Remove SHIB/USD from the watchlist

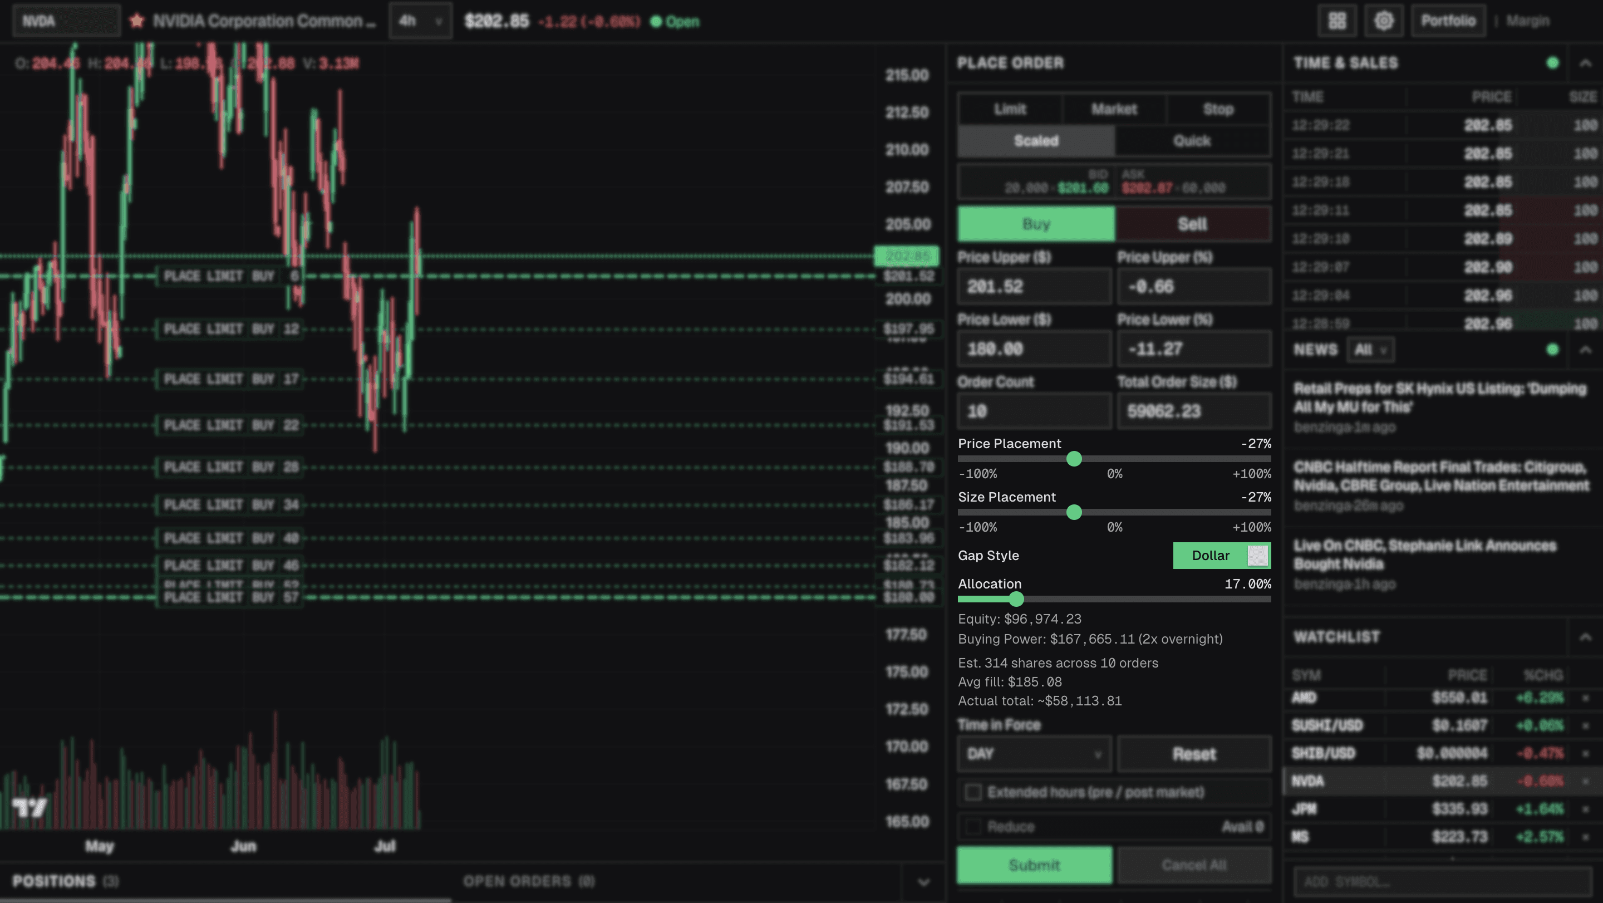(x=1585, y=754)
